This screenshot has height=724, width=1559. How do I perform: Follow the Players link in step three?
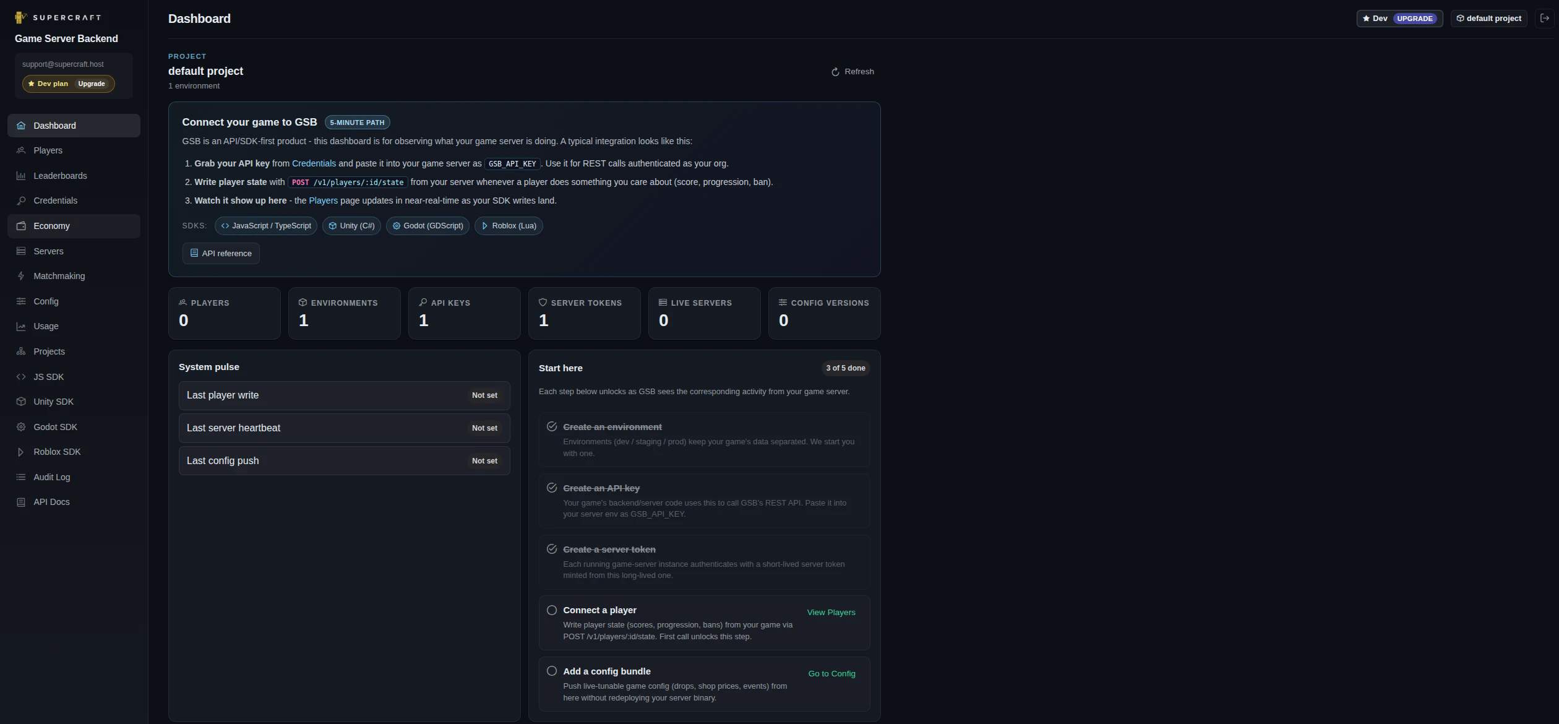point(323,200)
